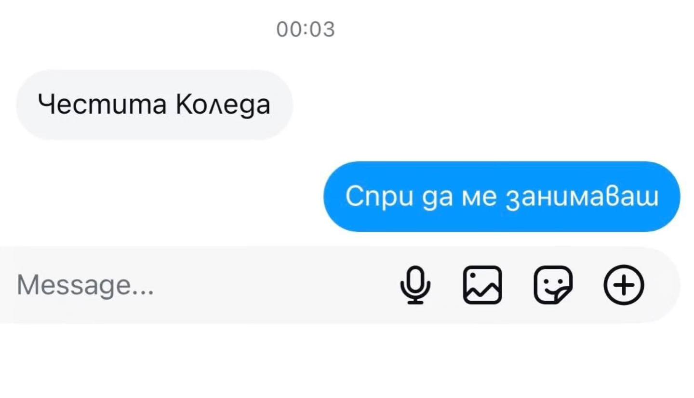Click the Message... text field

pos(193,285)
